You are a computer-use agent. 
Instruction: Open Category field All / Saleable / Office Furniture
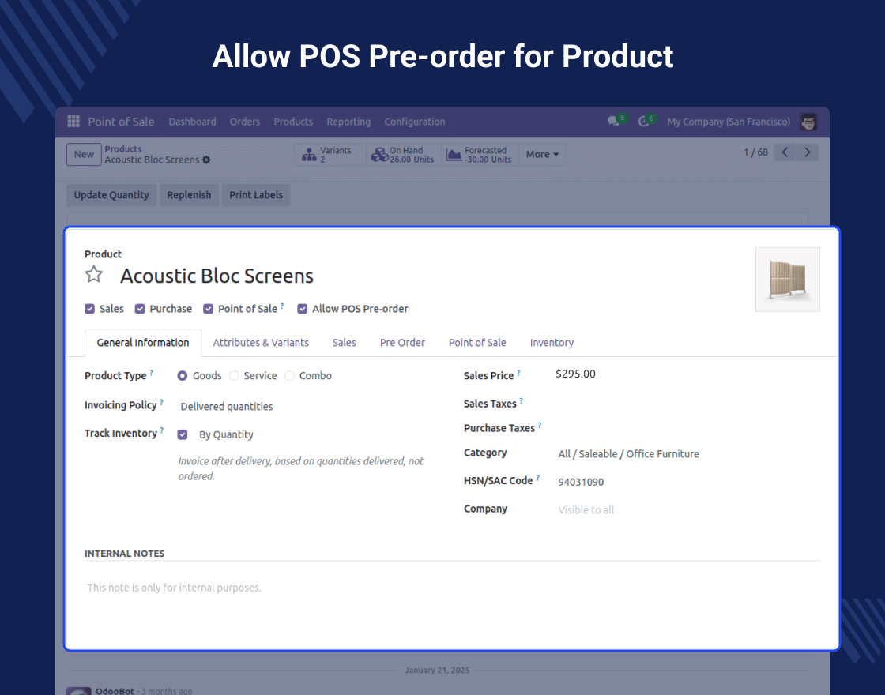click(x=628, y=454)
